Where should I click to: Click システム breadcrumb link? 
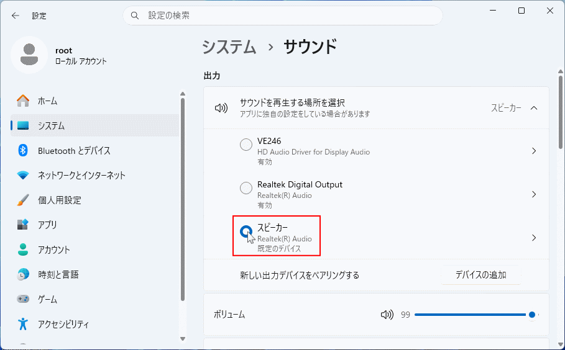[x=229, y=47]
